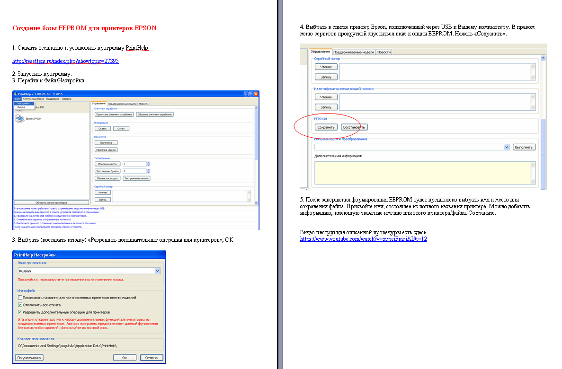The image size is (562, 369).
Task: Click the EEPROM Восстановить button
Action: pyautogui.click(x=354, y=127)
